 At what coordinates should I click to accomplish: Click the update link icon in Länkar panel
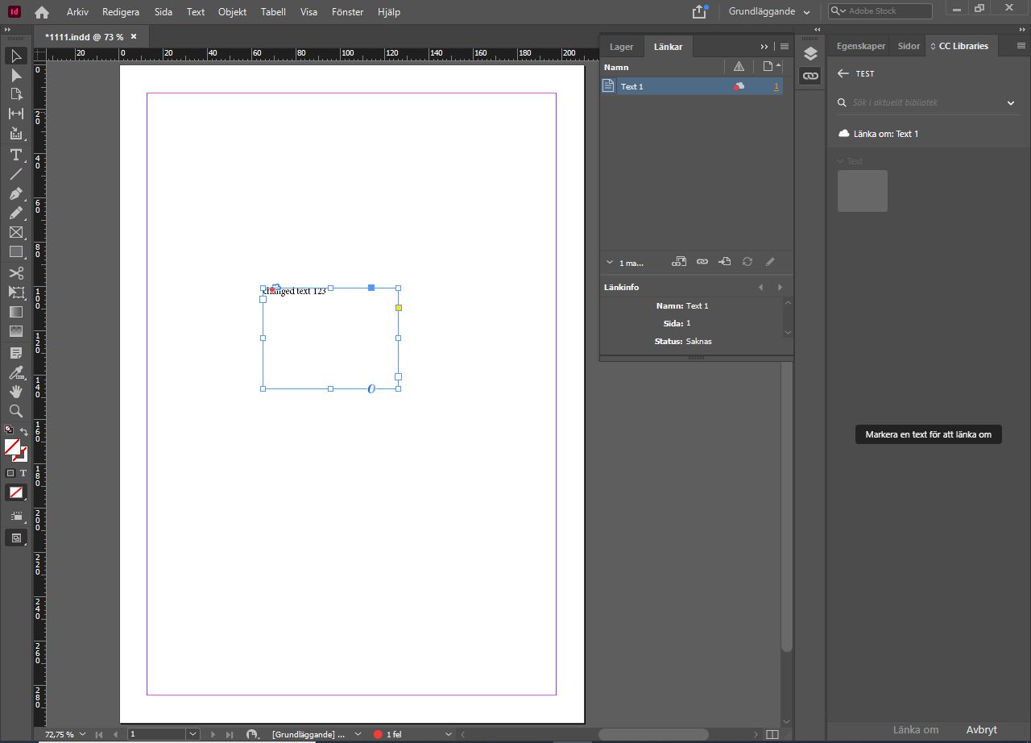click(x=747, y=262)
